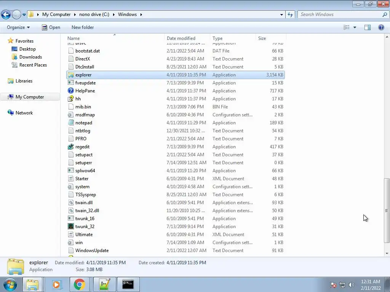
Task: Select Favorites in navigation pane
Action: pos(24,41)
